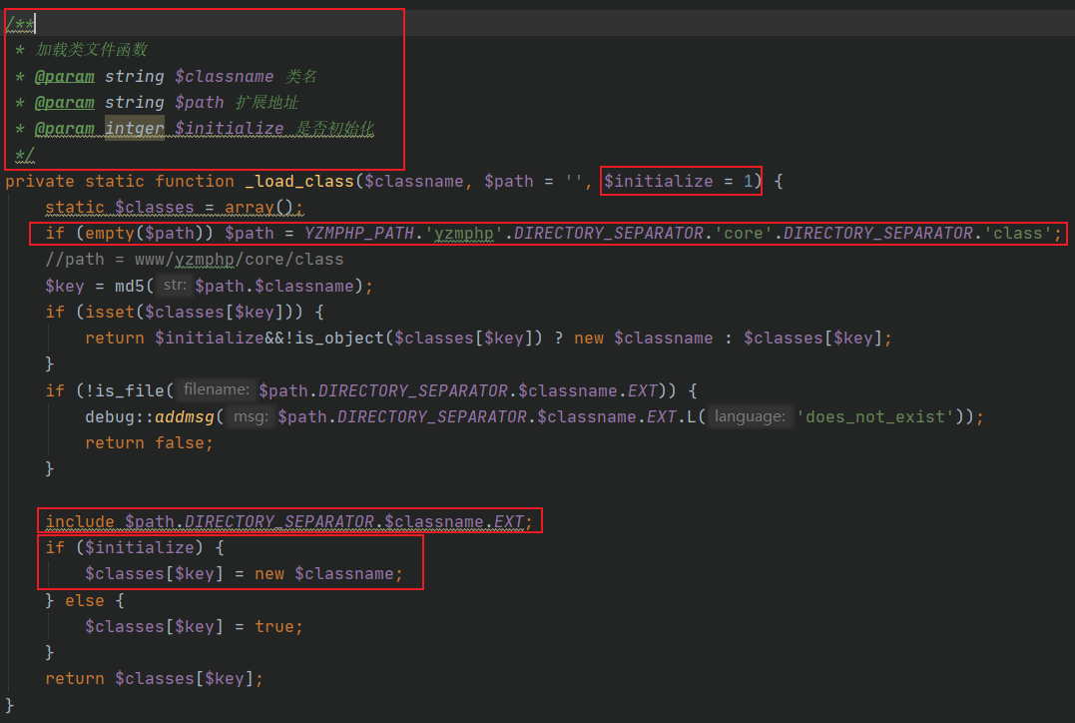Image resolution: width=1075 pixels, height=723 pixels.
Task: Click the is_file function call
Action: click(130, 391)
